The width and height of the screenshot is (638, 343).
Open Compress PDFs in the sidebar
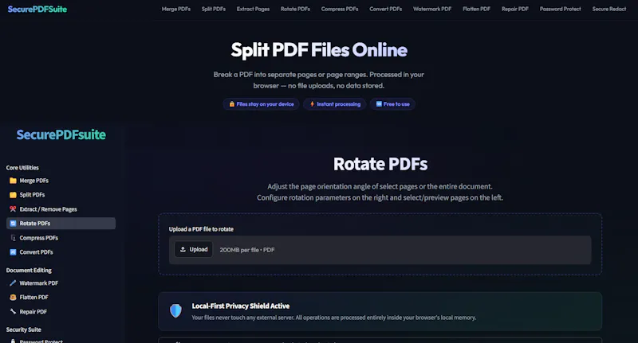pyautogui.click(x=61, y=238)
